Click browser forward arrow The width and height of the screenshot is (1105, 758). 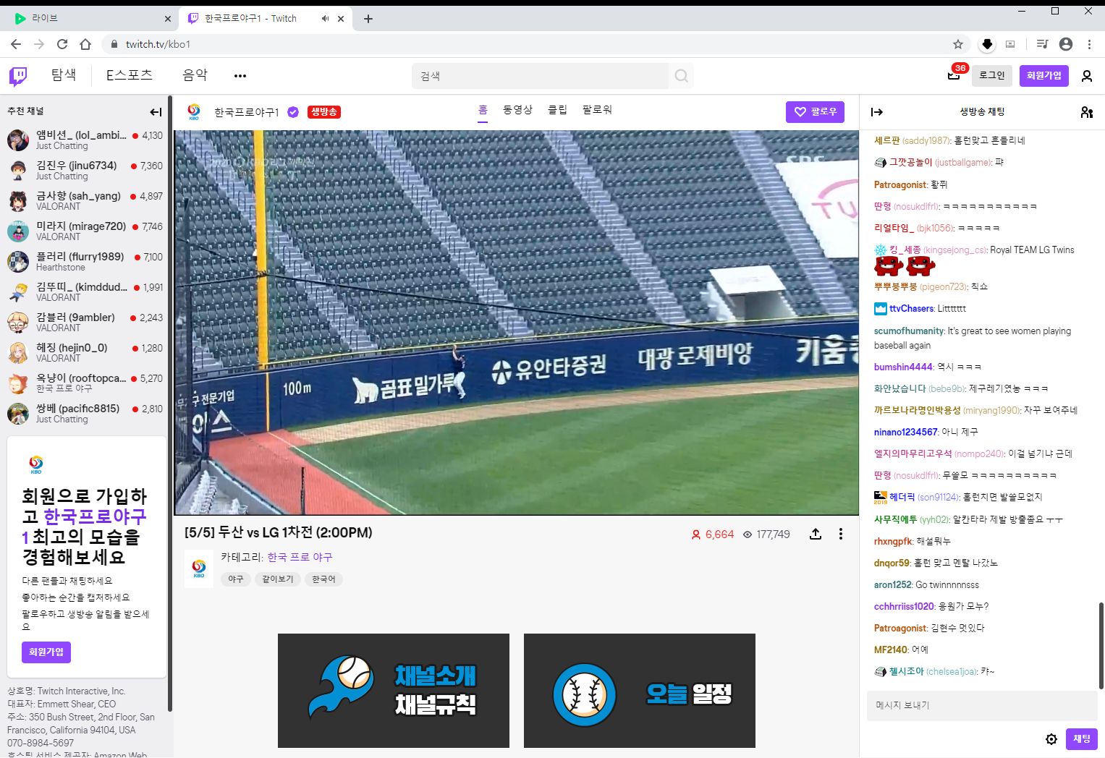(39, 44)
